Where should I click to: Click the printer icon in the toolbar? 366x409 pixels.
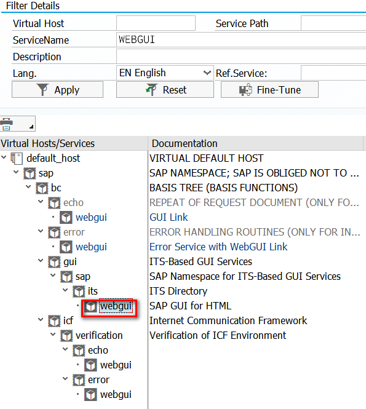coord(7,124)
